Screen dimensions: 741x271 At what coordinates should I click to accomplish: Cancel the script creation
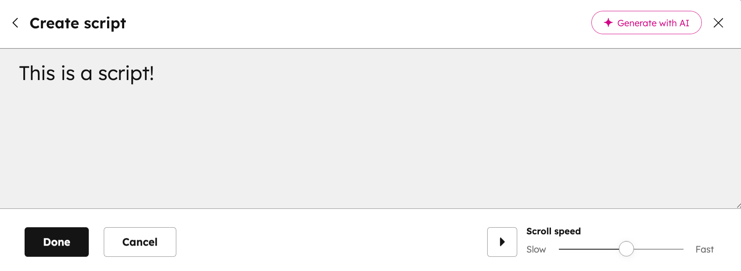point(140,242)
